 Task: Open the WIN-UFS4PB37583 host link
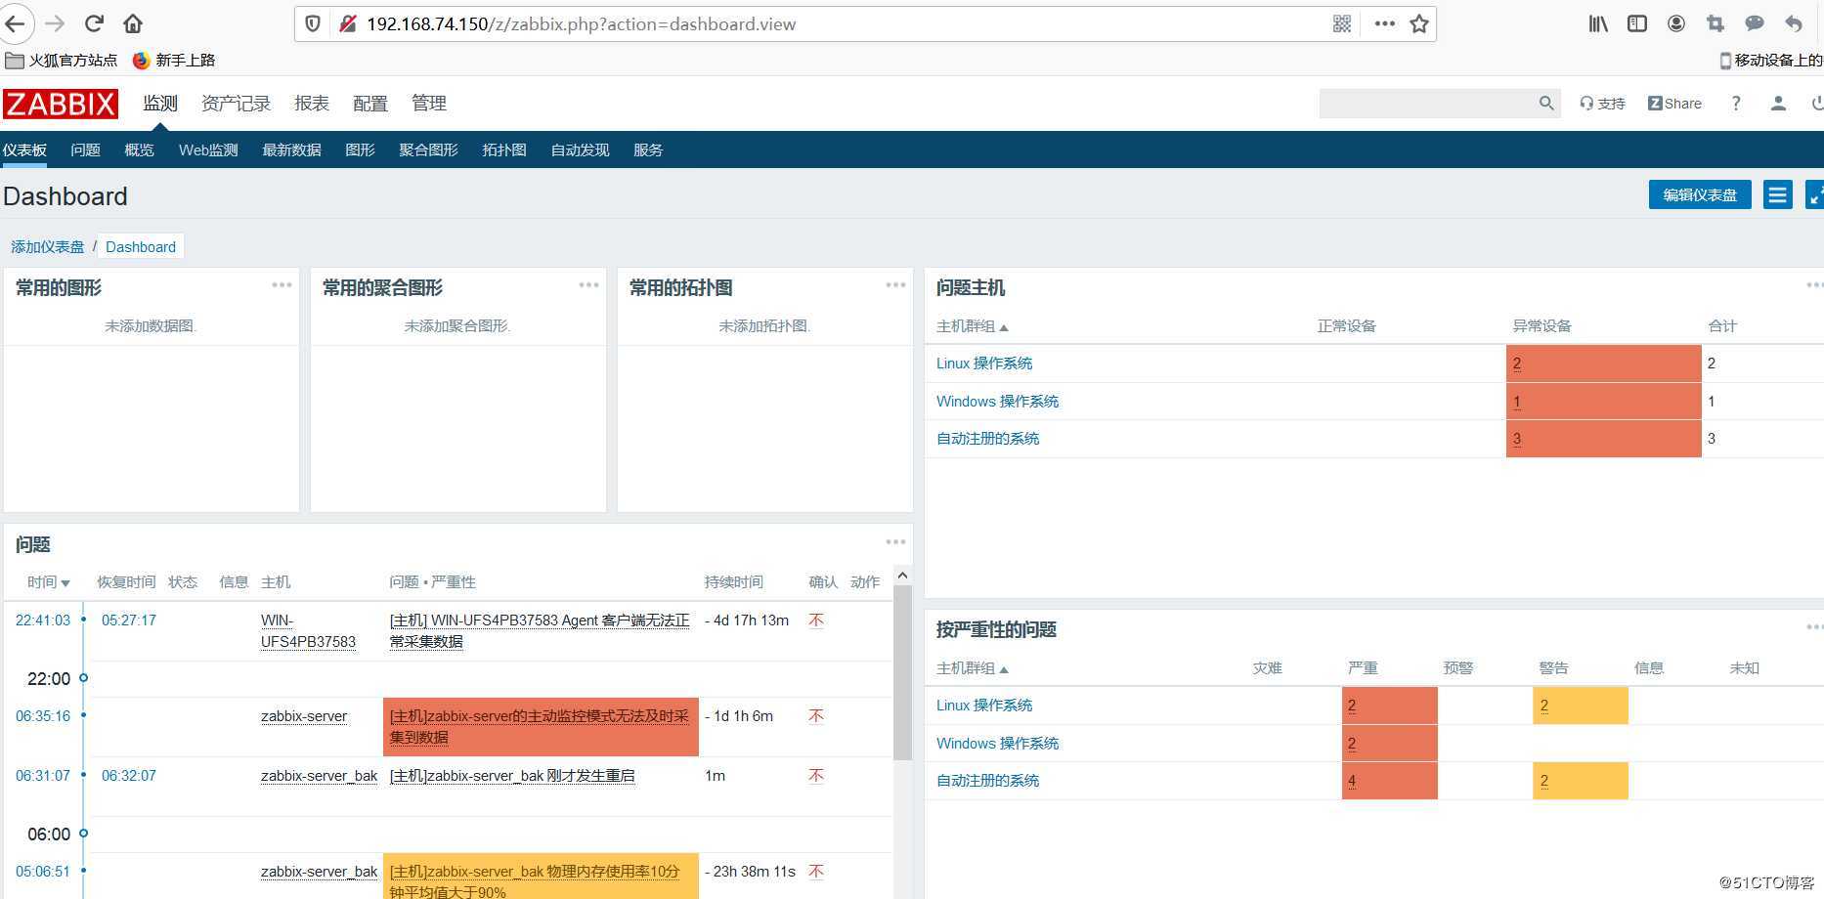[x=308, y=631]
